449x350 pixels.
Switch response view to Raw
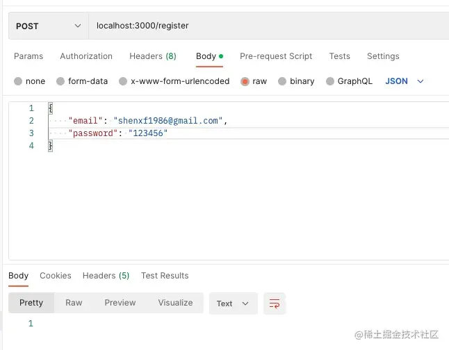coord(74,303)
